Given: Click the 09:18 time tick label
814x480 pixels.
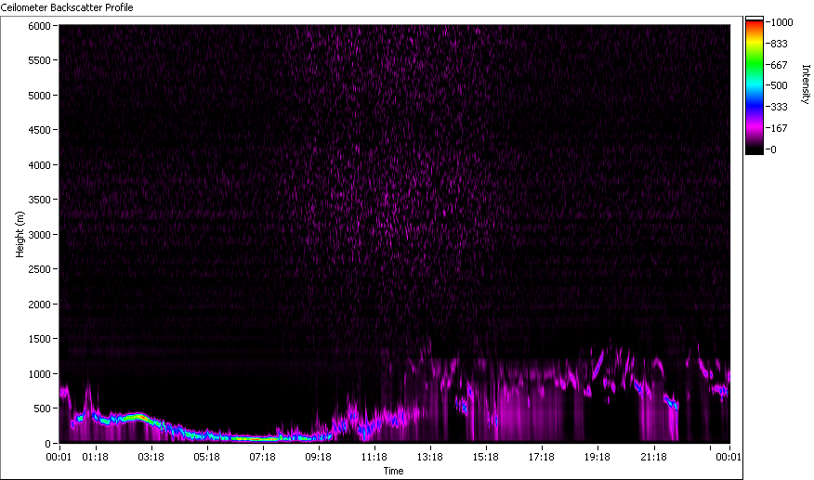Looking at the screenshot, I should tap(318, 457).
